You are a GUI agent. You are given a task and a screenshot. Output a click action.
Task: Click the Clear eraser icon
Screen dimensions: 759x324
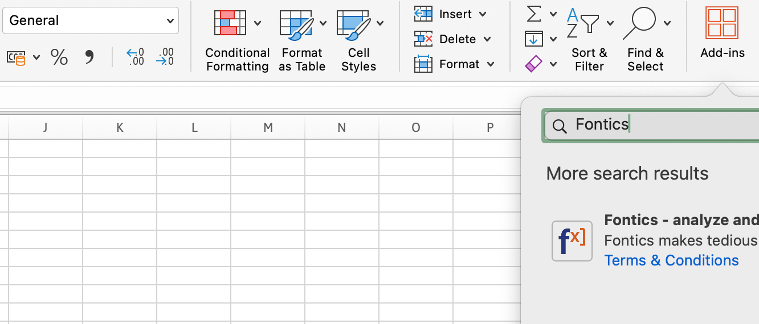[x=533, y=64]
